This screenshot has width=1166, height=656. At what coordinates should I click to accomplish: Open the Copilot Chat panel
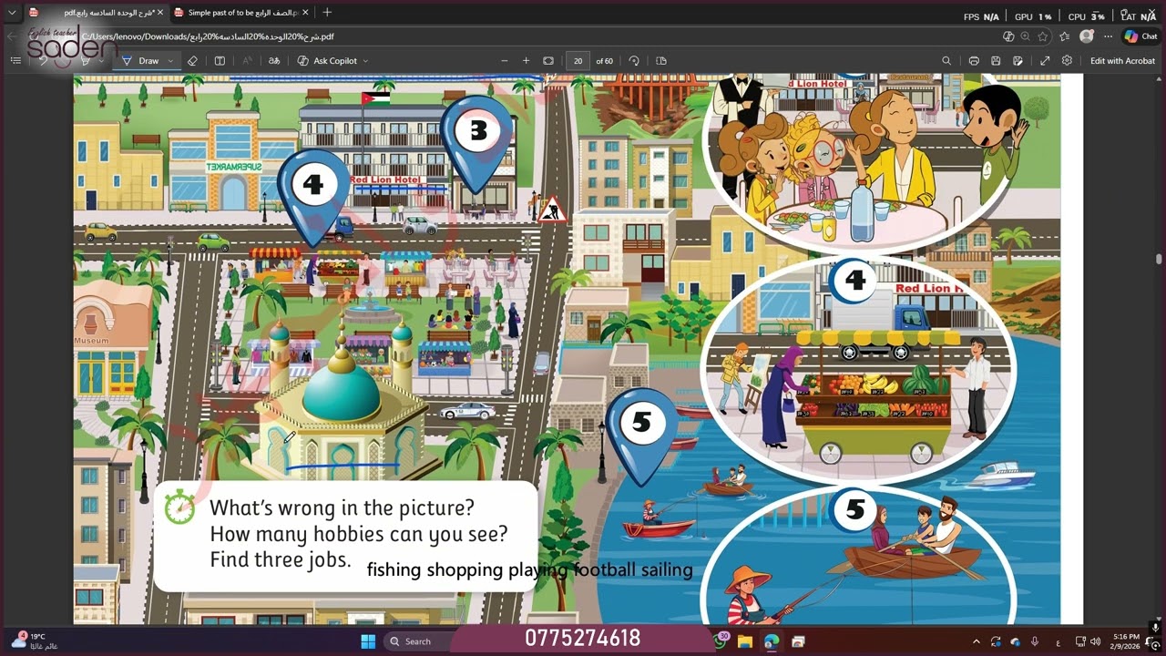pos(1140,36)
